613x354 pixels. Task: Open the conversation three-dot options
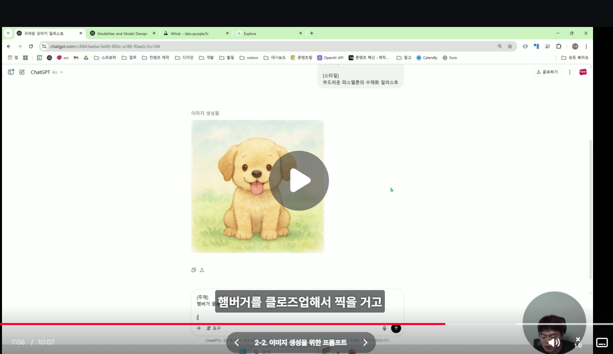click(x=570, y=72)
